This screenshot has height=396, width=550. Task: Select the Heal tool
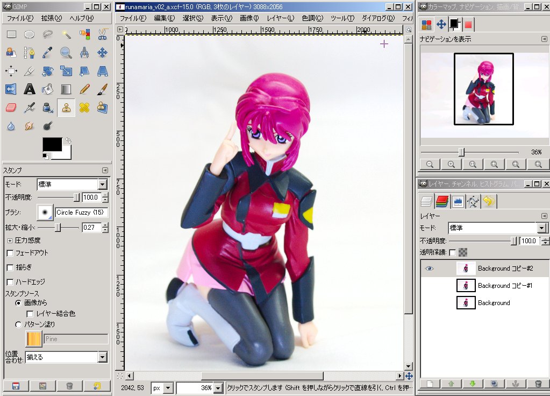click(84, 108)
